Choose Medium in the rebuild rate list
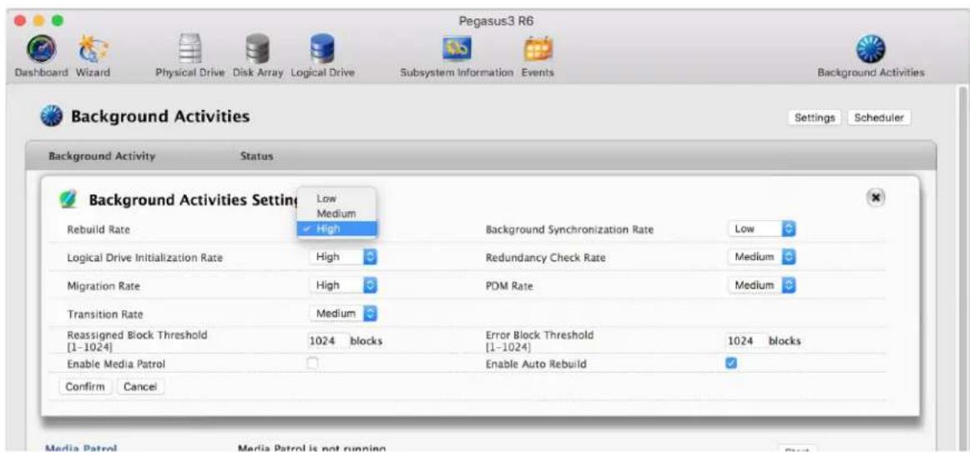 tap(336, 214)
